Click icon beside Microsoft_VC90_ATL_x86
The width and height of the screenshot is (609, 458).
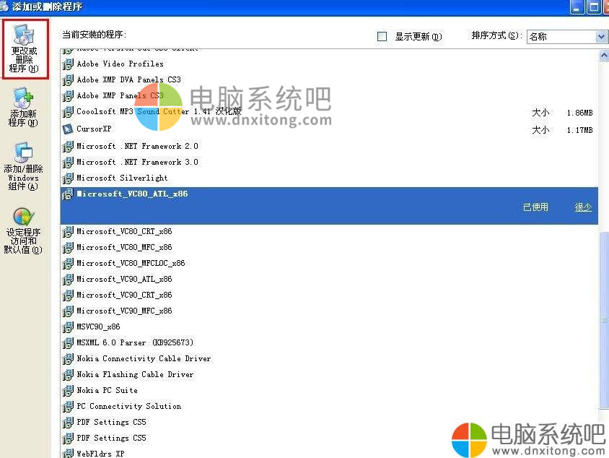click(68, 280)
